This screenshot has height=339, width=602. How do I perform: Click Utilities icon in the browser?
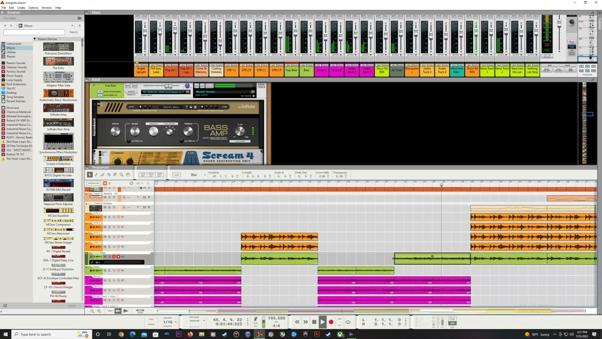click(3, 52)
